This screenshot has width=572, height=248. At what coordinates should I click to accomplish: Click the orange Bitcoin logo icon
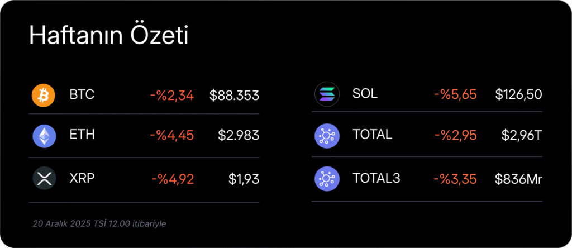coord(44,95)
